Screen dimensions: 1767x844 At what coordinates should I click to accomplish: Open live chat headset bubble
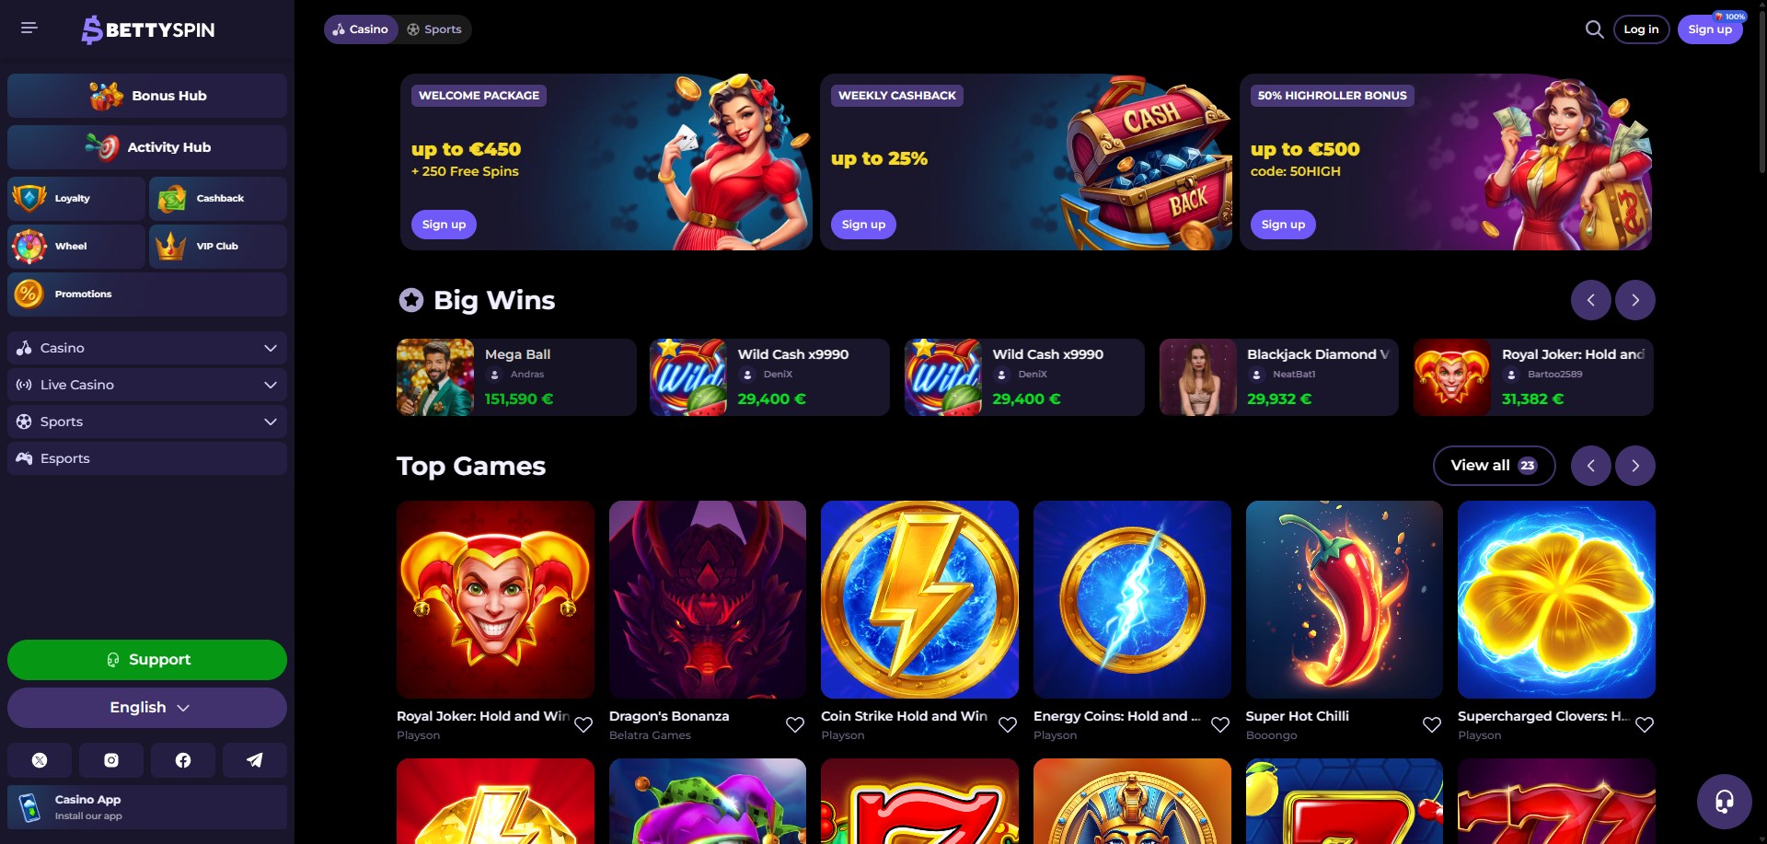1724,802
